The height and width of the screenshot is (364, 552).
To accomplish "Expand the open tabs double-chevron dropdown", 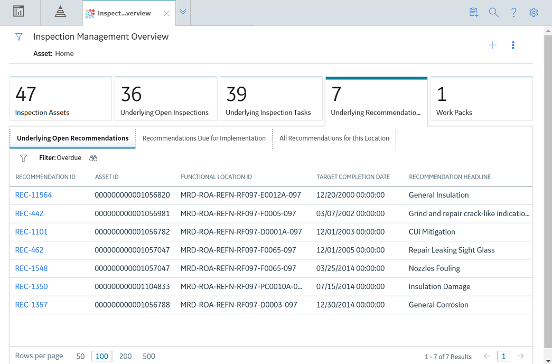I will (x=183, y=12).
